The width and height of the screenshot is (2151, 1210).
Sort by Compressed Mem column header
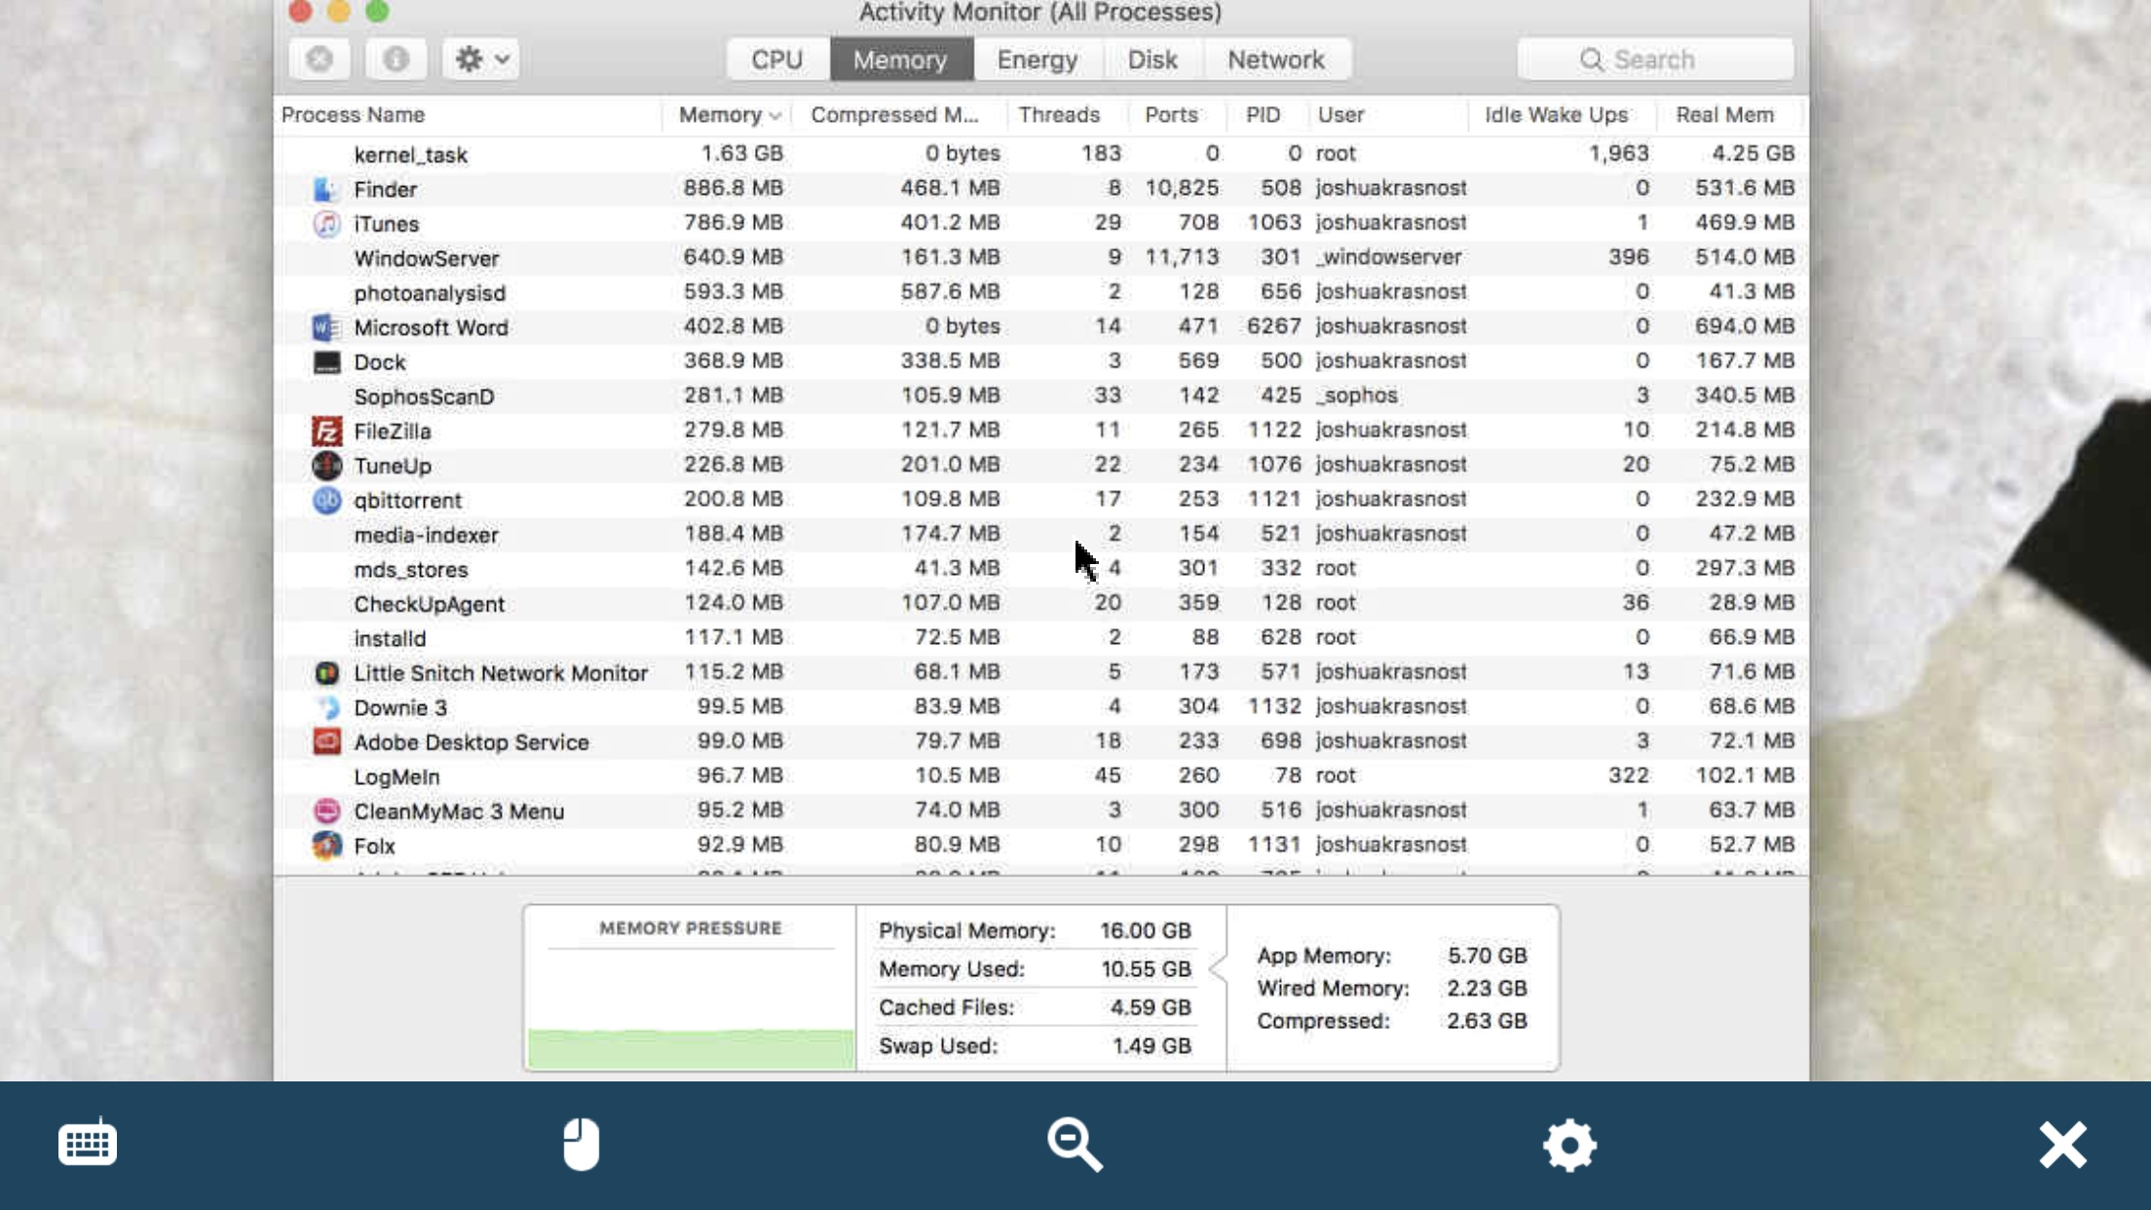point(894,115)
